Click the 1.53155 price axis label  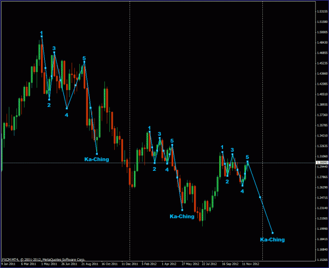pyautogui.click(x=322, y=11)
